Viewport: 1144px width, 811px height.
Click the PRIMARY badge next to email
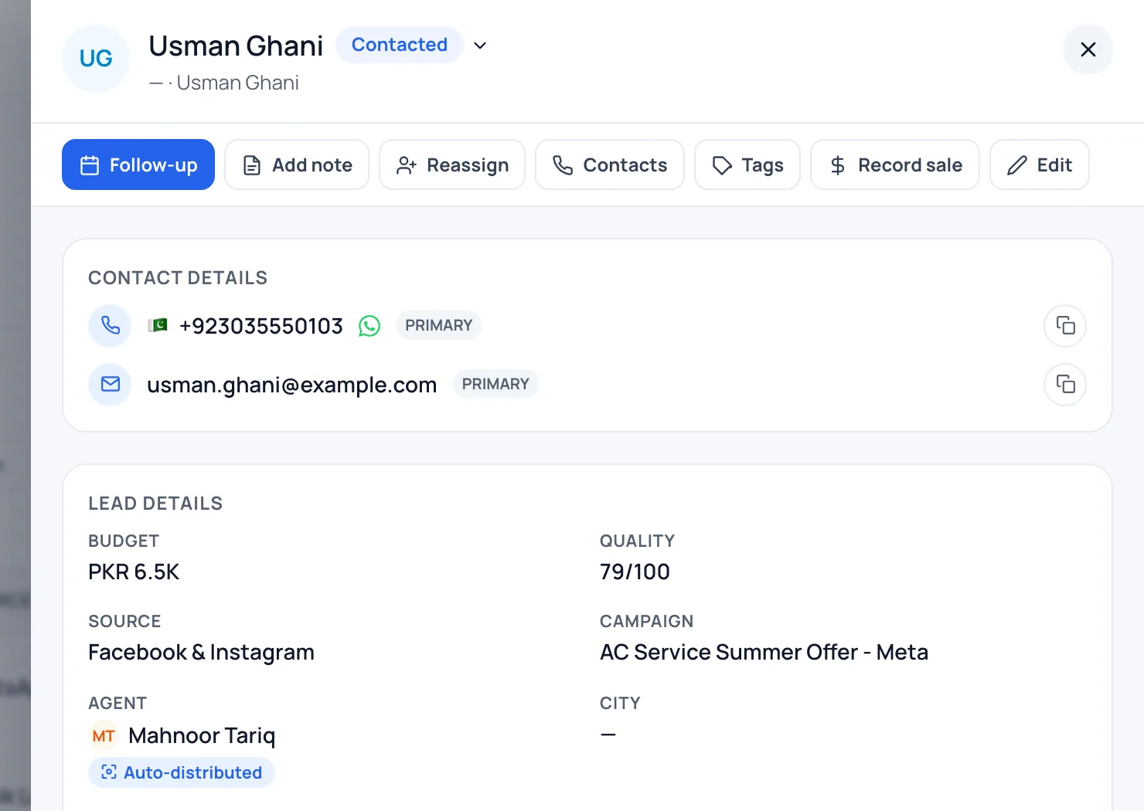pyautogui.click(x=495, y=384)
